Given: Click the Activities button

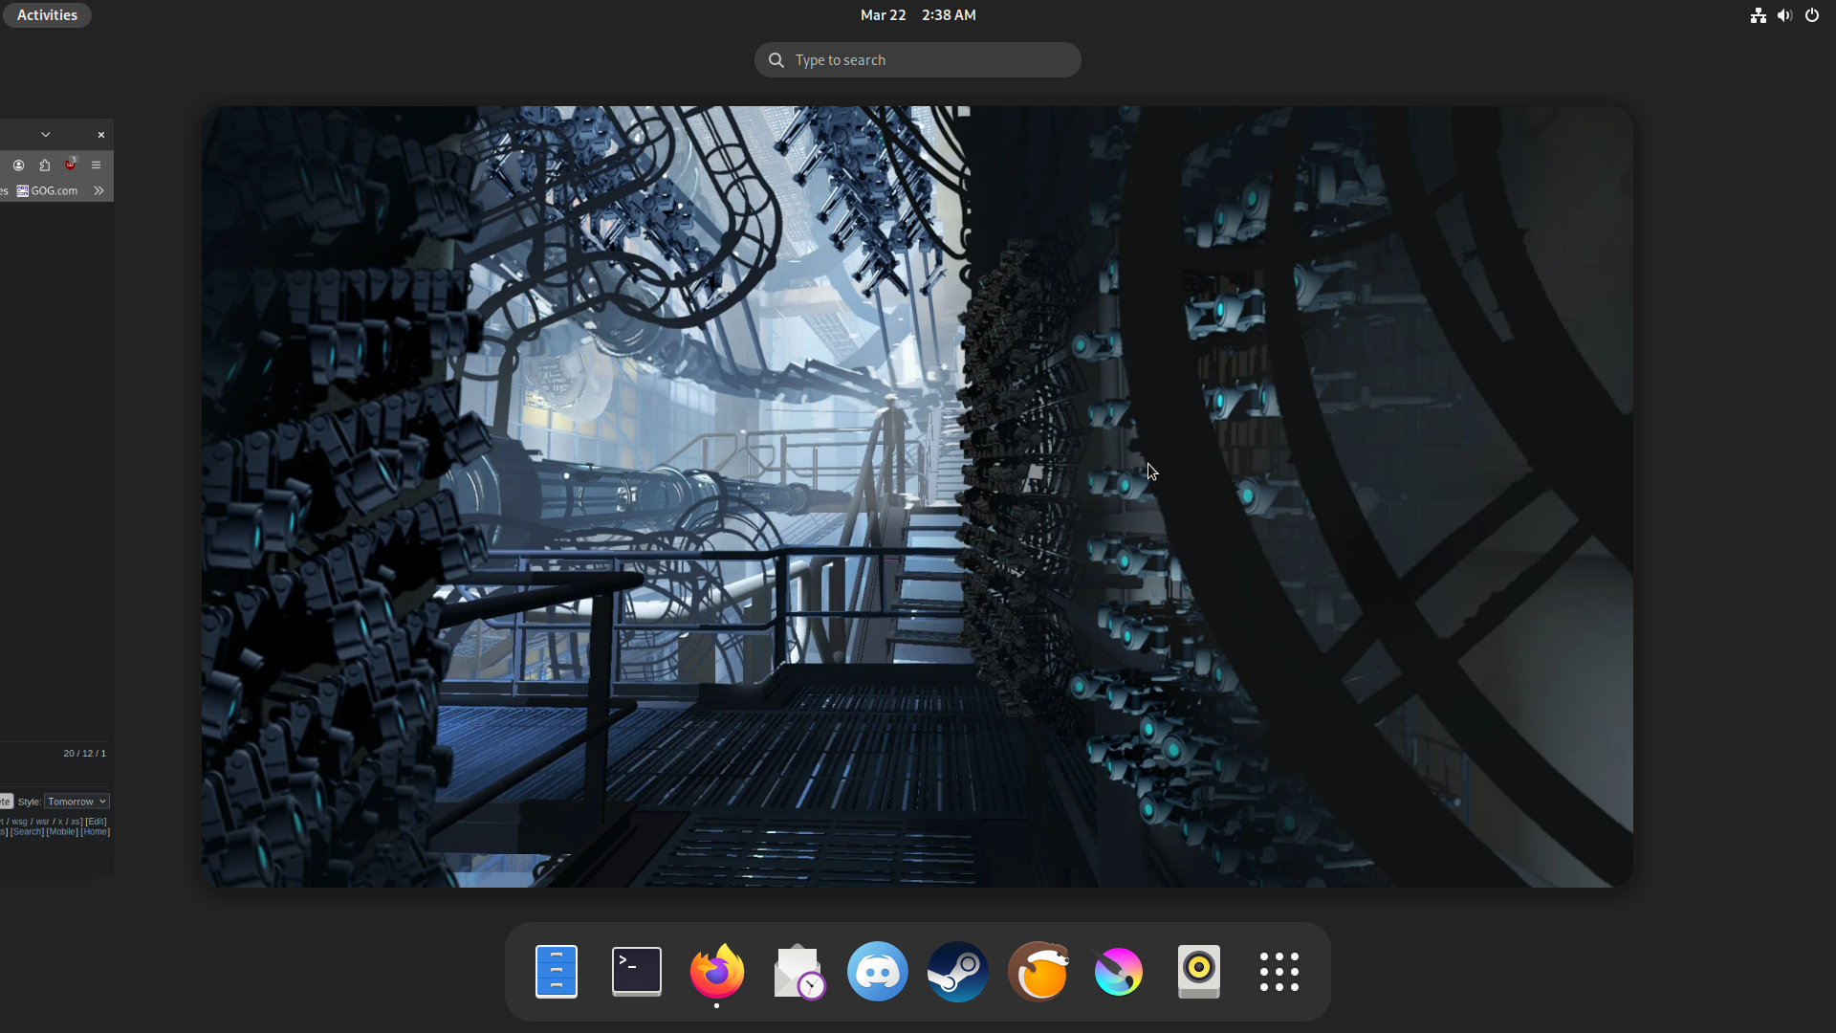Looking at the screenshot, I should [x=47, y=15].
